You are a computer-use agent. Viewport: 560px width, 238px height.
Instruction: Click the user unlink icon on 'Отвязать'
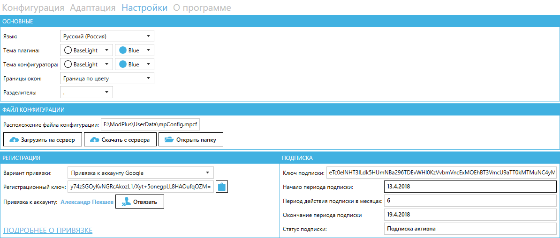point(127,202)
